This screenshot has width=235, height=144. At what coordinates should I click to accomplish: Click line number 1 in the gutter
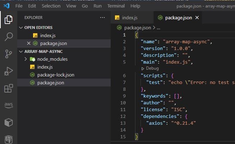click(x=124, y=35)
